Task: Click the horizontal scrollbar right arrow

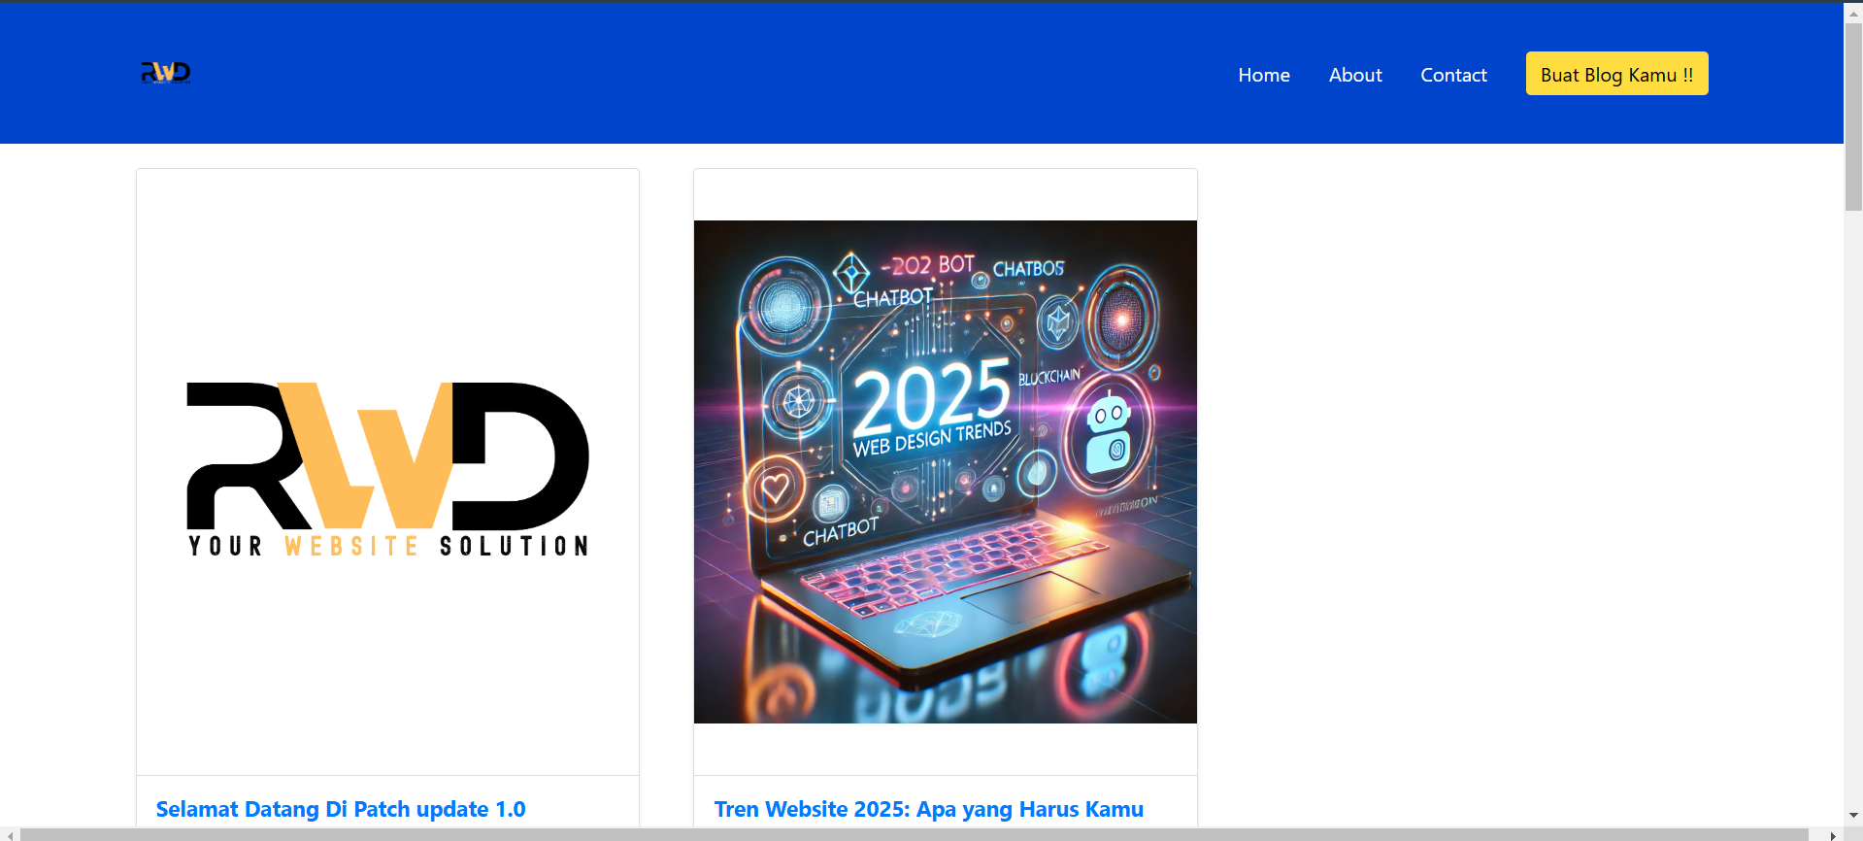Action: pyautogui.click(x=1832, y=835)
